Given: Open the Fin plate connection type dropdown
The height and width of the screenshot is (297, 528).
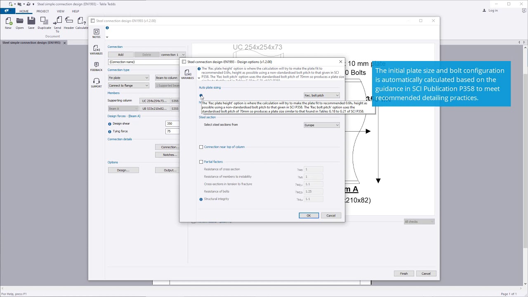Looking at the screenshot, I should pyautogui.click(x=128, y=78).
